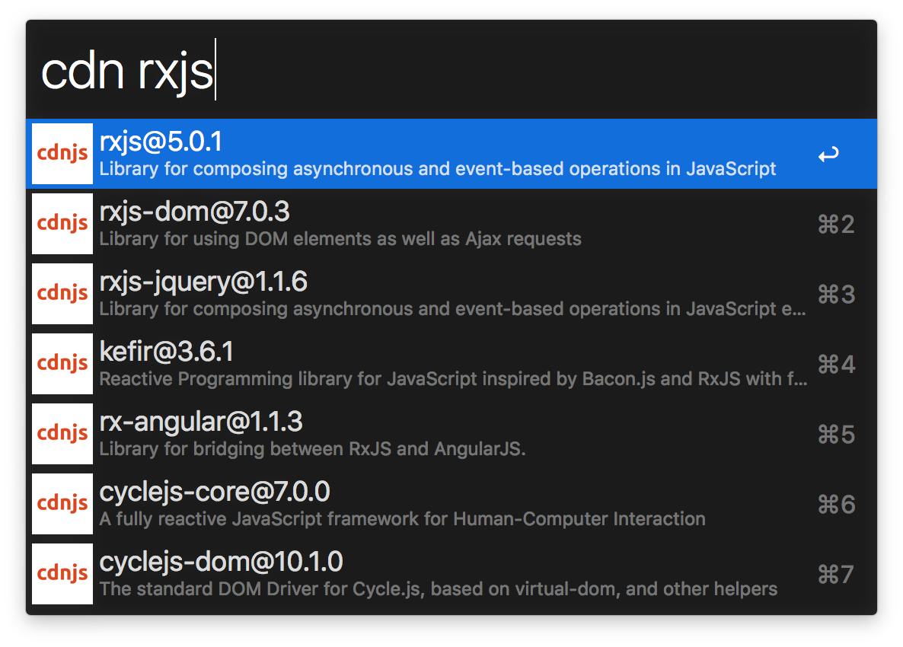
Task: Click 'Reactive Programming library for JavaScript' description
Action: (453, 379)
